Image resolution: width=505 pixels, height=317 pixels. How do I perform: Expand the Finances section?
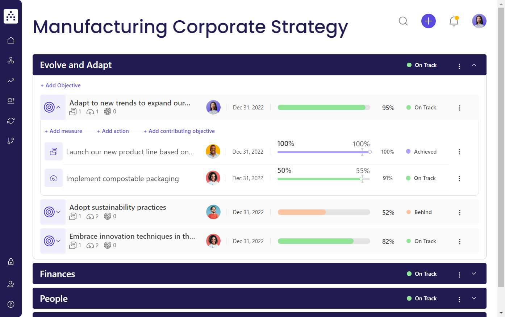(474, 274)
